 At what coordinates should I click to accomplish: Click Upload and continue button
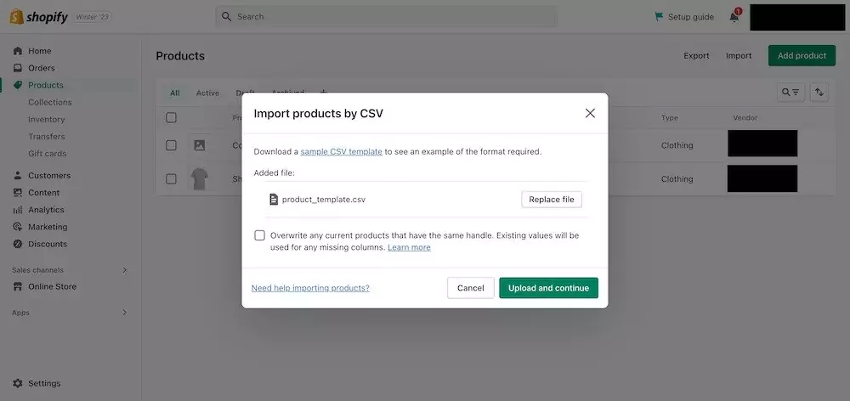click(548, 288)
